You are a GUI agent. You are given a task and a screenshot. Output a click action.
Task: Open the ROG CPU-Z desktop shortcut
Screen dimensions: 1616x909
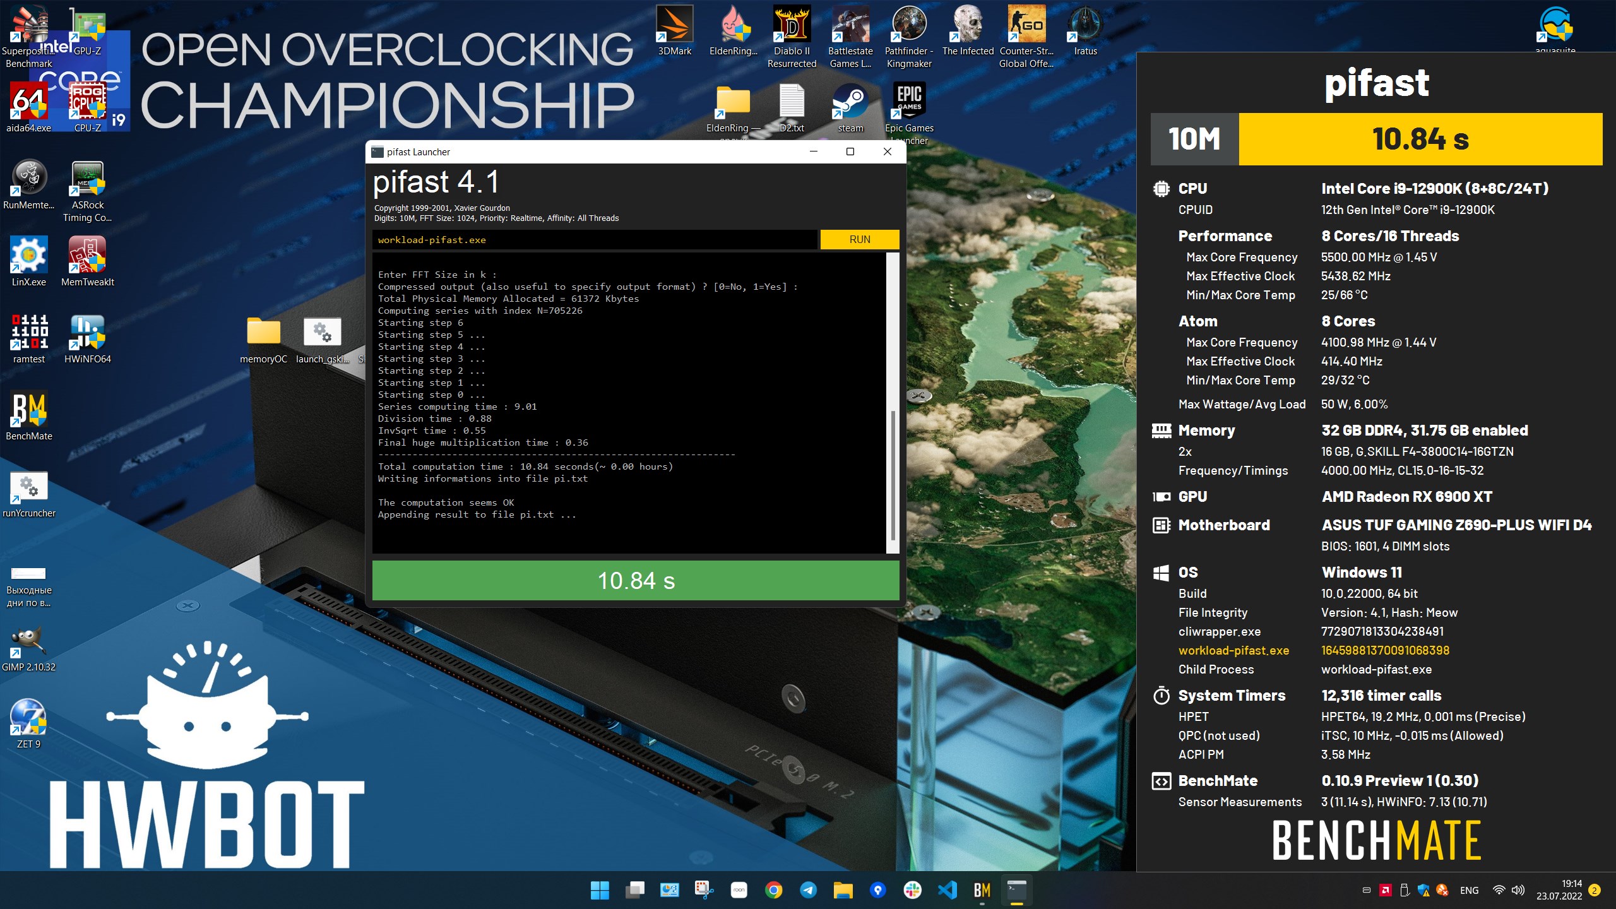click(88, 107)
